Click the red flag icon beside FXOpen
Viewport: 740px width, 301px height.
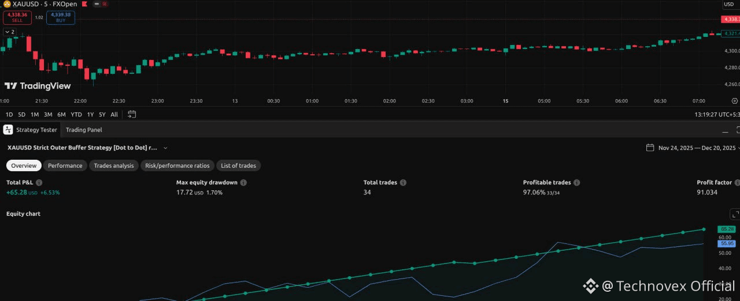[x=84, y=4]
